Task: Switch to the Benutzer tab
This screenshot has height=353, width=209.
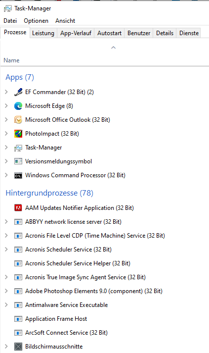Action: 139,33
